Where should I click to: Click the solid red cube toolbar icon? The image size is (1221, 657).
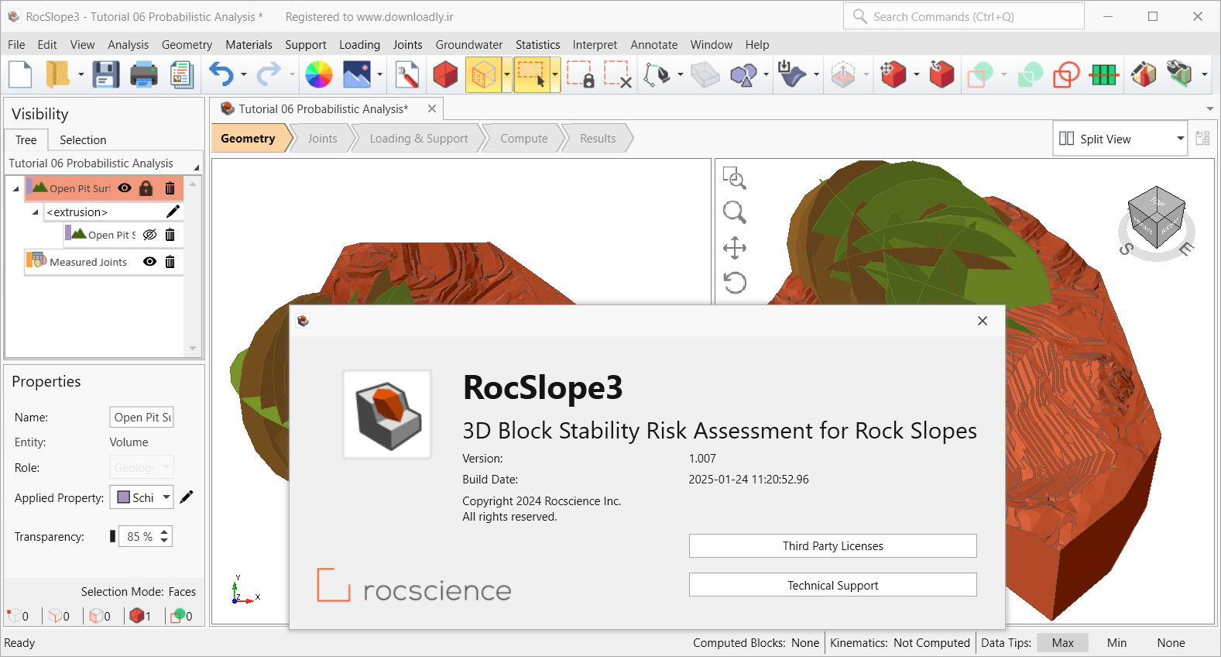(x=445, y=75)
